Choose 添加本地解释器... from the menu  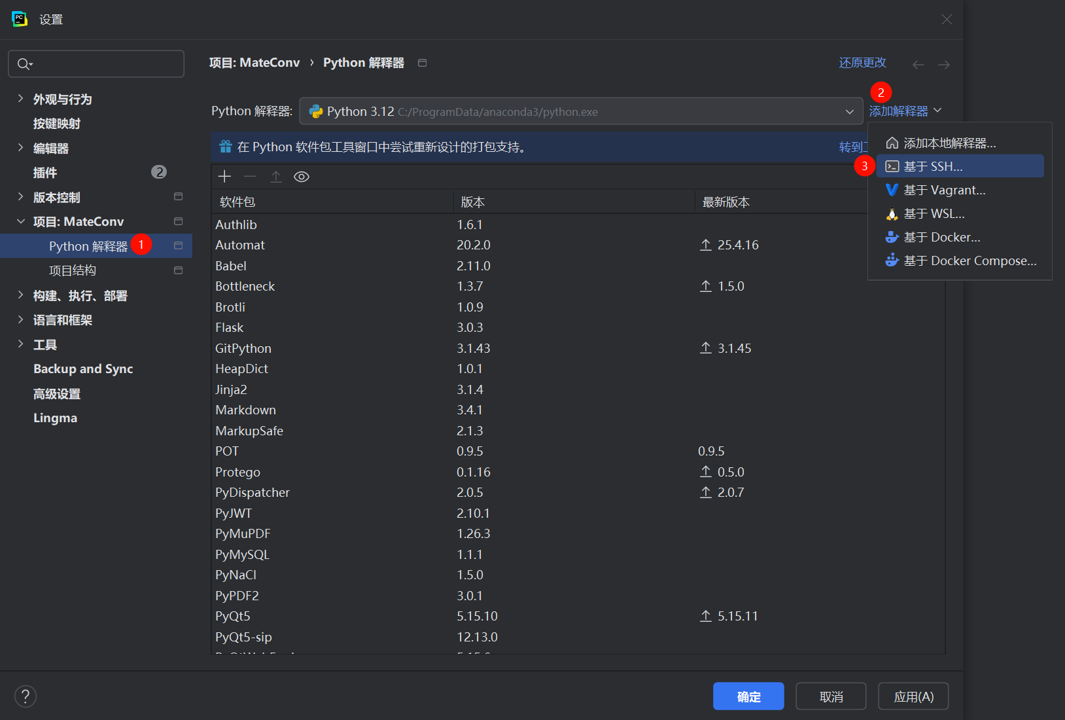coord(960,143)
